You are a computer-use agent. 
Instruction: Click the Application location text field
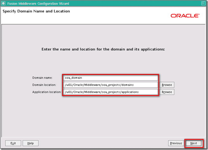(x=110, y=92)
